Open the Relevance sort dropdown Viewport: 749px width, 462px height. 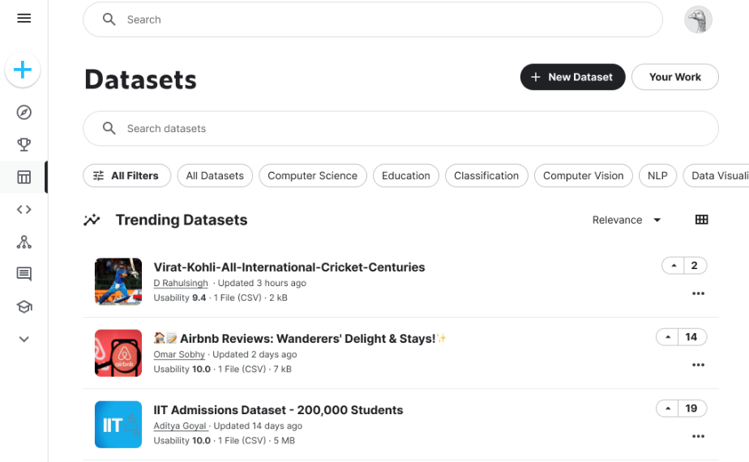pos(627,220)
